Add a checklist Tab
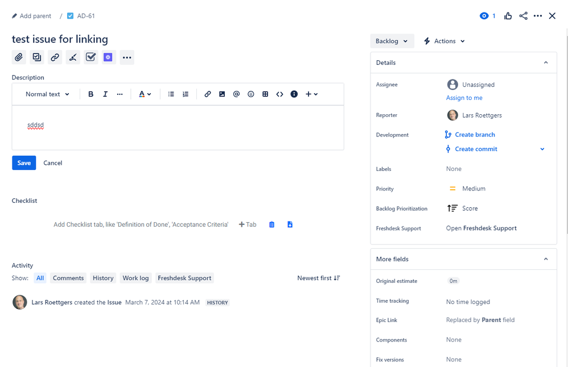The height and width of the screenshot is (367, 568). pos(248,224)
